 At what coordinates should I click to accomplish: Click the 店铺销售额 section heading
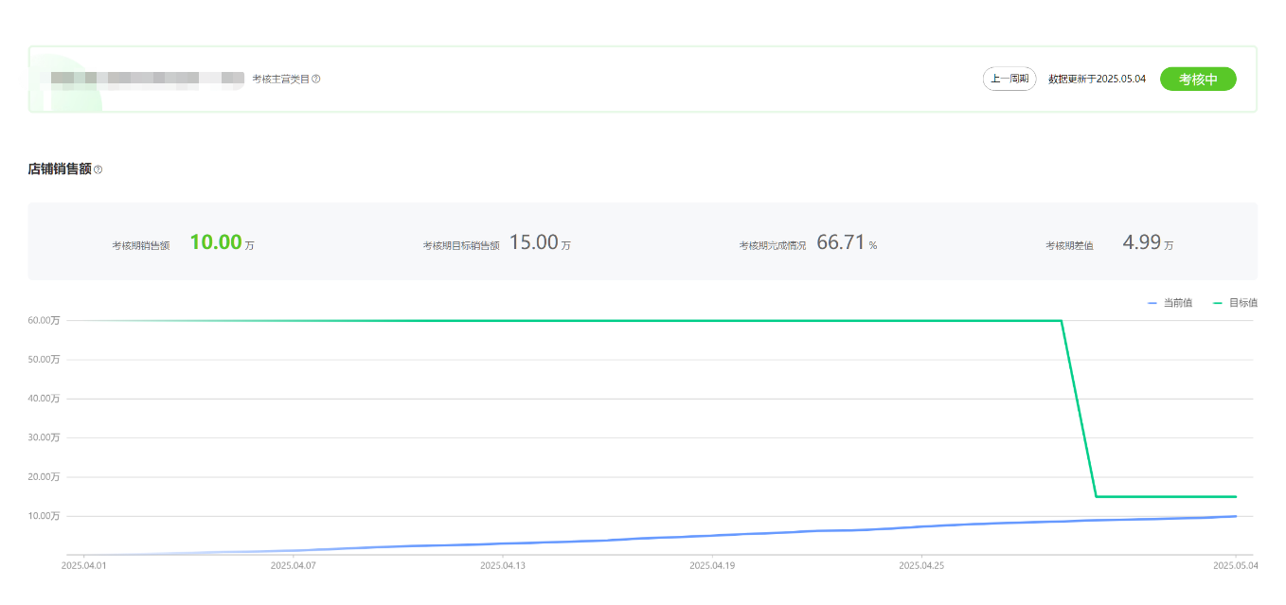[x=60, y=169]
